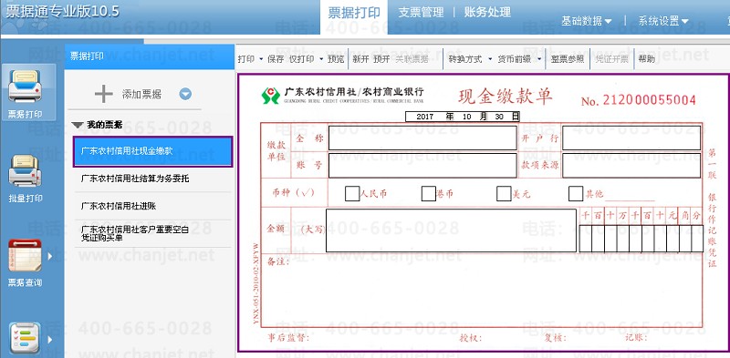Click the checklist icon at sidebar bottom
This screenshot has width=730, height=358.
point(26,338)
